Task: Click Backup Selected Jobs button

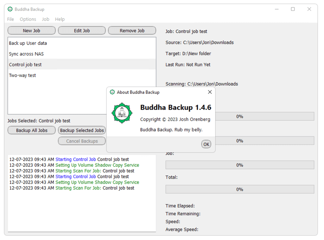Action: [82, 130]
